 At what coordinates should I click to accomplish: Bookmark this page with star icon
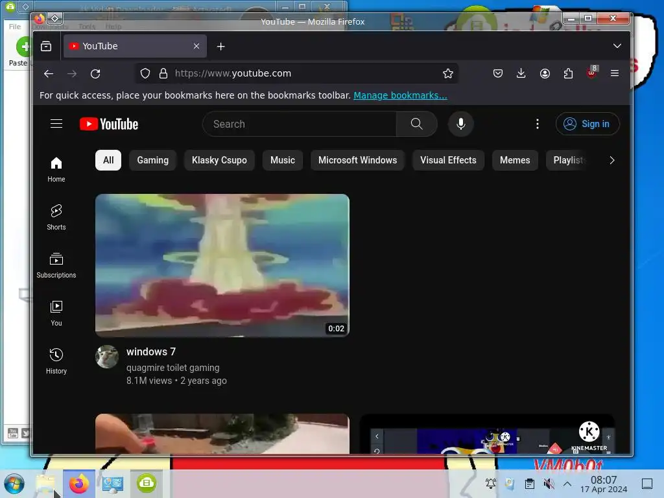pyautogui.click(x=448, y=74)
